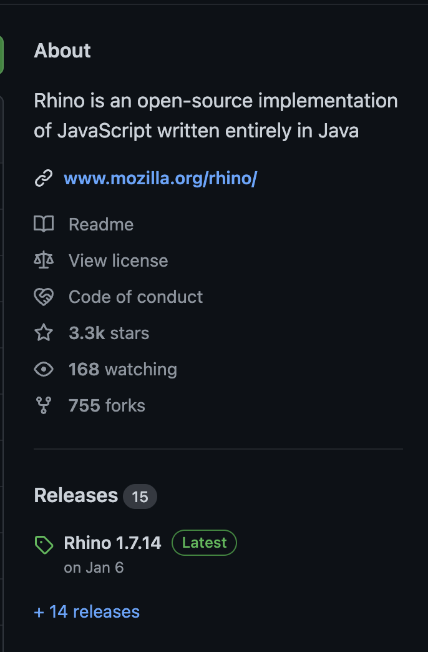Image resolution: width=428 pixels, height=652 pixels.
Task: Click the star icon next to 3.3k stars
Action: [43, 333]
